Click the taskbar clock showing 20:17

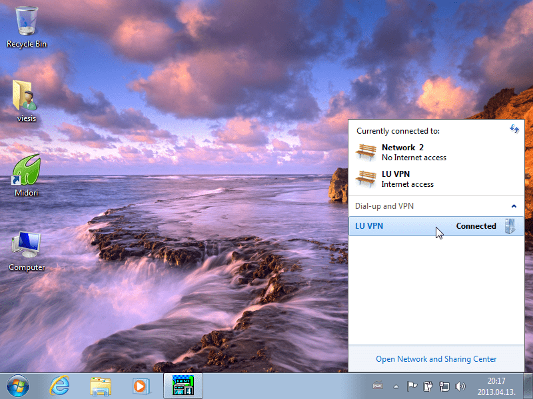coord(496,380)
